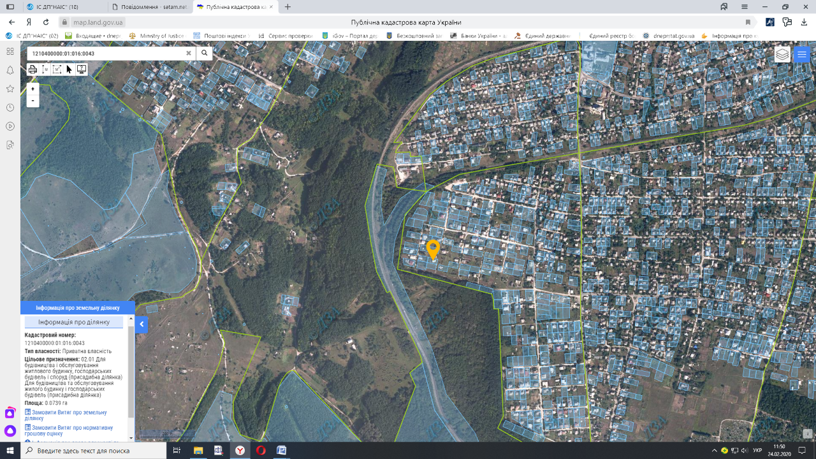Screen dimensions: 816x459
Task: Select the Інформація про ділянку tab header
Action: pos(74,322)
